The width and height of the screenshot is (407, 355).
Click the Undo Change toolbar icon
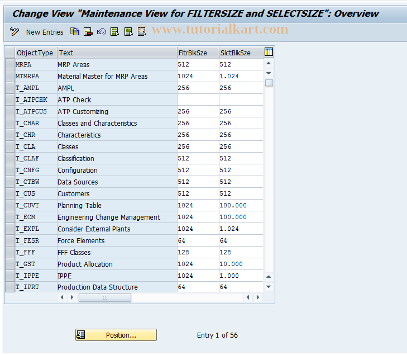tap(102, 32)
